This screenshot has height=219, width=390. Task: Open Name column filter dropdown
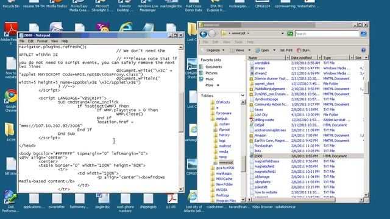(x=288, y=58)
